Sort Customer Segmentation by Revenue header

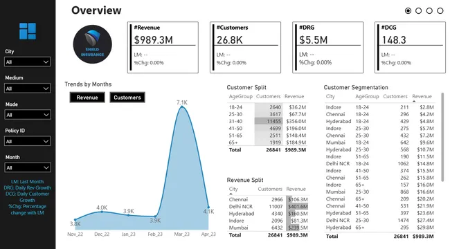pos(422,96)
